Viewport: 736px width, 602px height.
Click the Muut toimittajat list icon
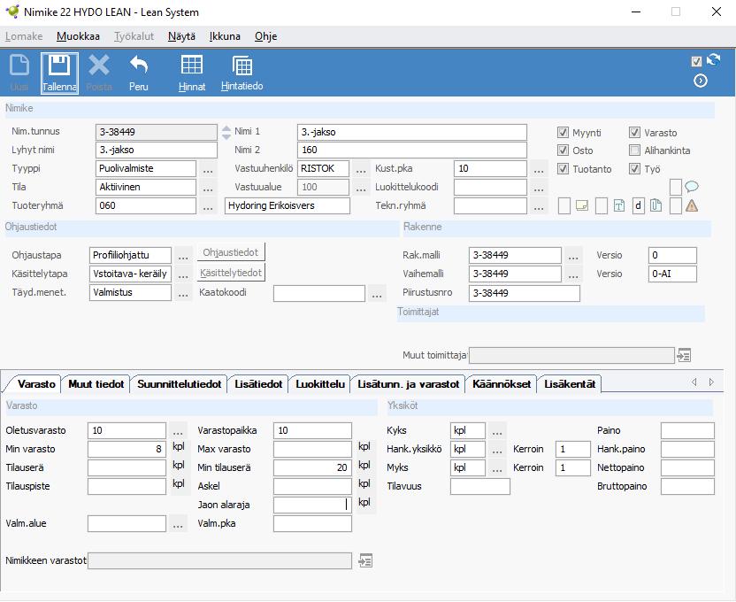pyautogui.click(x=684, y=356)
